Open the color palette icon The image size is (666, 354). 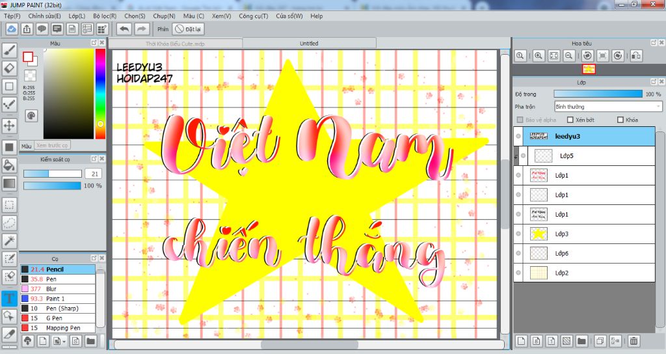click(x=31, y=116)
